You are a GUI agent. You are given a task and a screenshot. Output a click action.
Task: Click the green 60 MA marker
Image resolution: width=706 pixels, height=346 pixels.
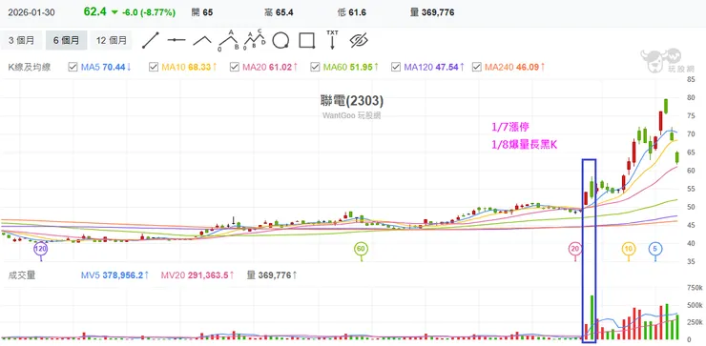tap(361, 249)
